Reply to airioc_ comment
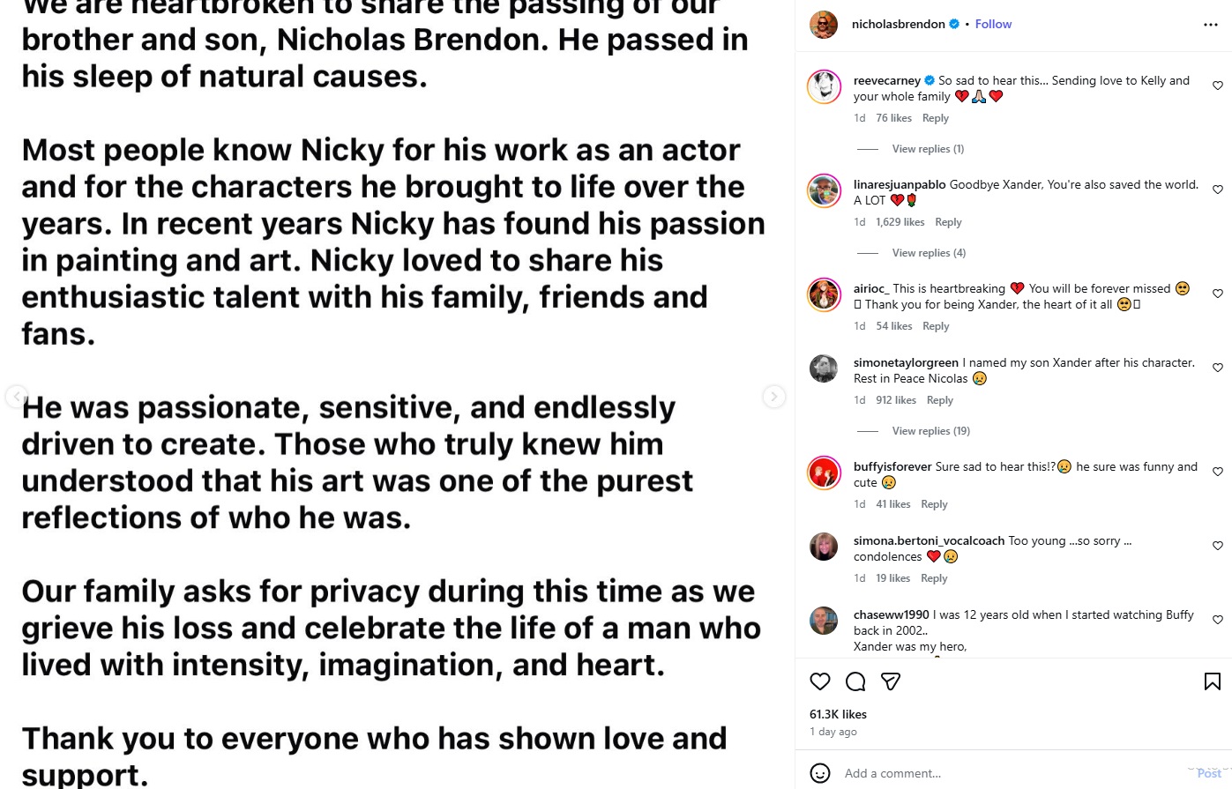This screenshot has height=789, width=1232. click(x=936, y=326)
